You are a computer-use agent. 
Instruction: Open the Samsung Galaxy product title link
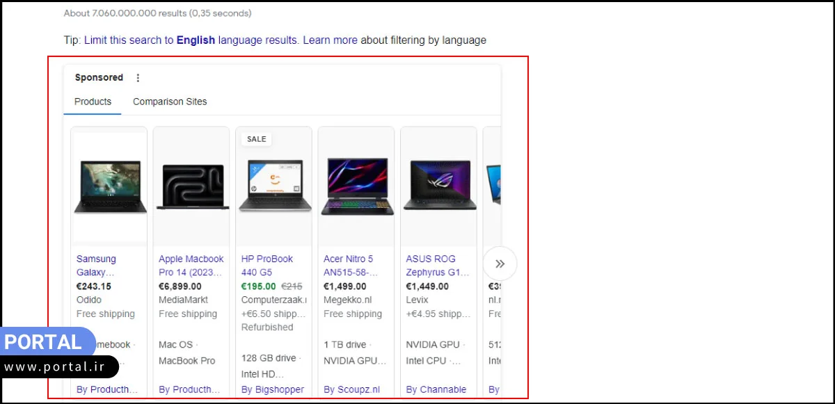pos(97,266)
